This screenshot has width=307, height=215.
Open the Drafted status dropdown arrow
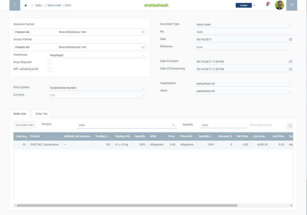pos(255,5)
